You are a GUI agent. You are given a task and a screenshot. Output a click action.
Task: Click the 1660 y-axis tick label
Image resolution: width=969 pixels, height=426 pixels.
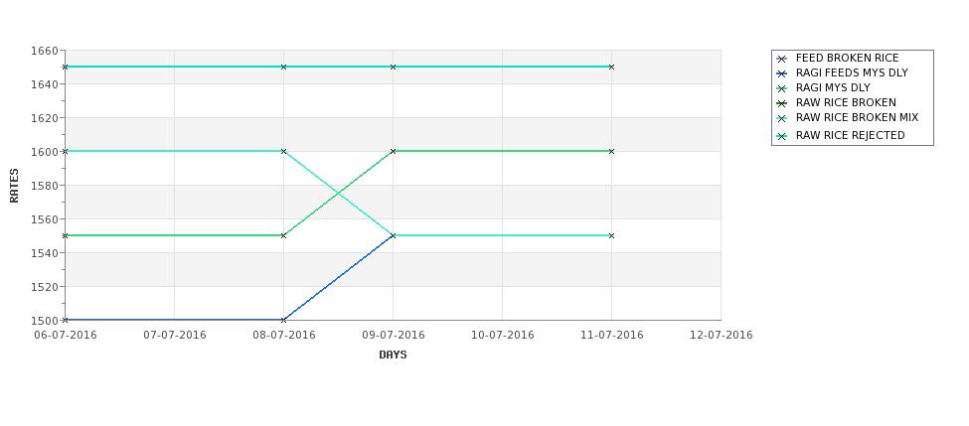(44, 51)
